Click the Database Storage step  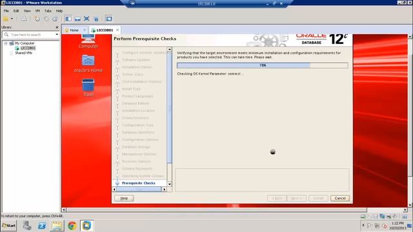pos(136,147)
